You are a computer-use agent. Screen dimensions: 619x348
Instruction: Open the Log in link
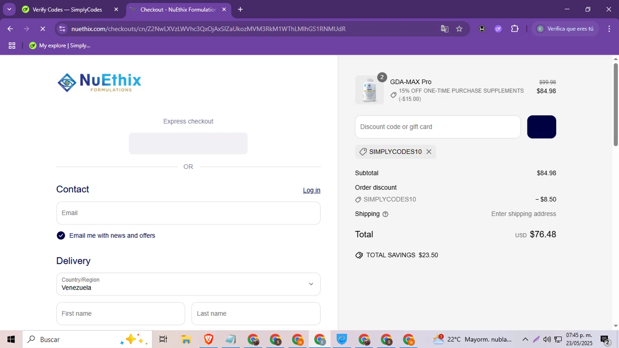[312, 190]
